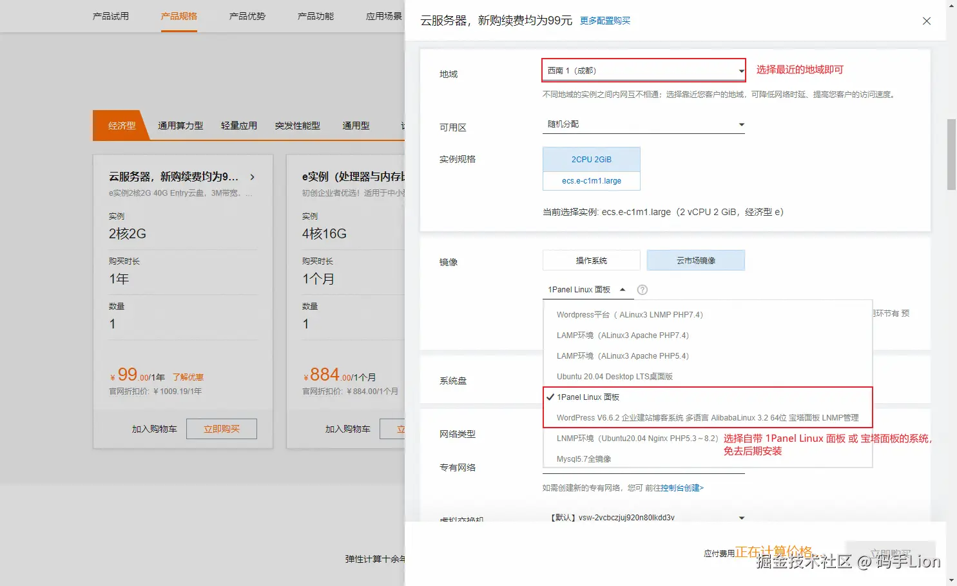Click the 立即购买 button at panel bottom

pyautogui.click(x=891, y=553)
